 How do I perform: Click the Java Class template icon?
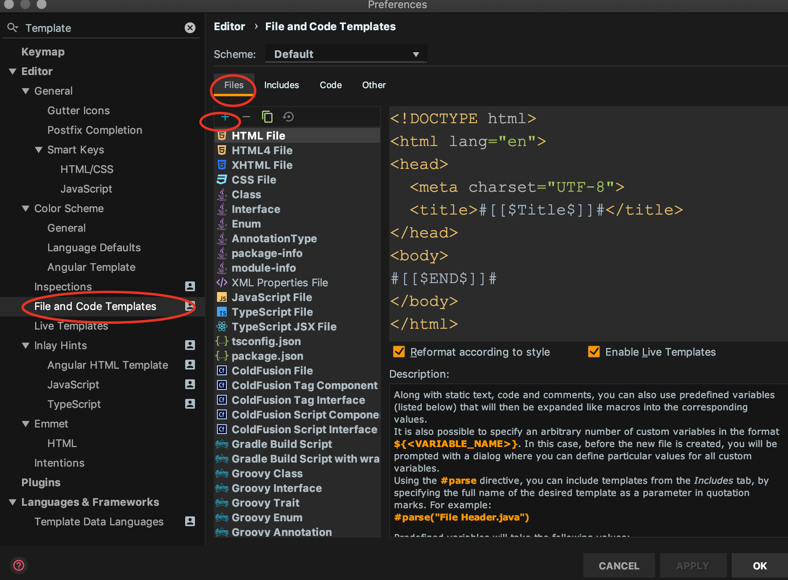(x=222, y=195)
